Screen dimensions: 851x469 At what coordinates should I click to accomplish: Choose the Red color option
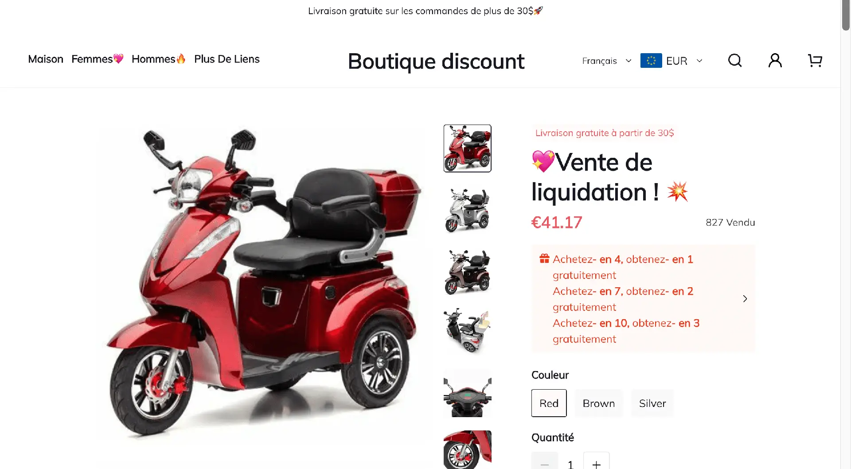(549, 403)
